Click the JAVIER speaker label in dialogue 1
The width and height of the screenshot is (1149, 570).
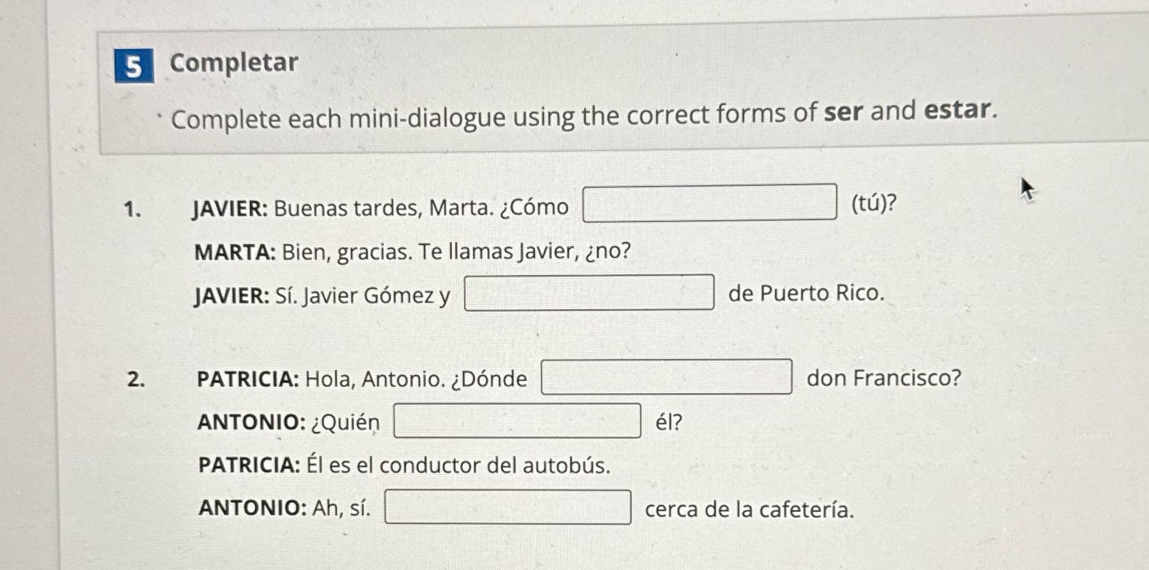click(x=230, y=207)
